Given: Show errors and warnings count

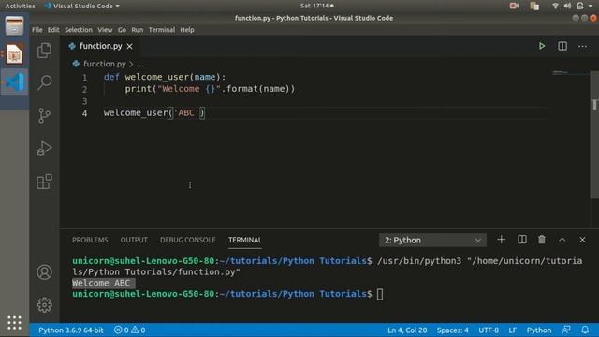Looking at the screenshot, I should click(129, 330).
